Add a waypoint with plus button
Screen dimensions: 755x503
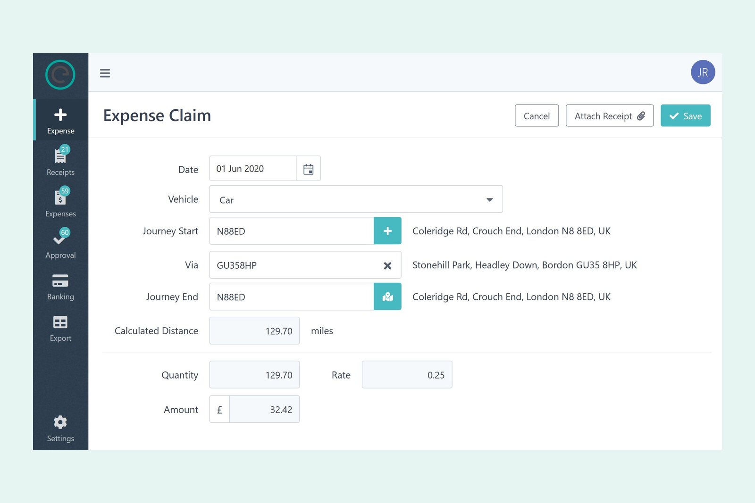pos(387,231)
